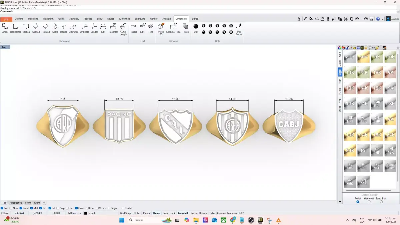Viewport: 400px width, 225px height.
Task: Open the Millimeters units selector
Action: 74,213
